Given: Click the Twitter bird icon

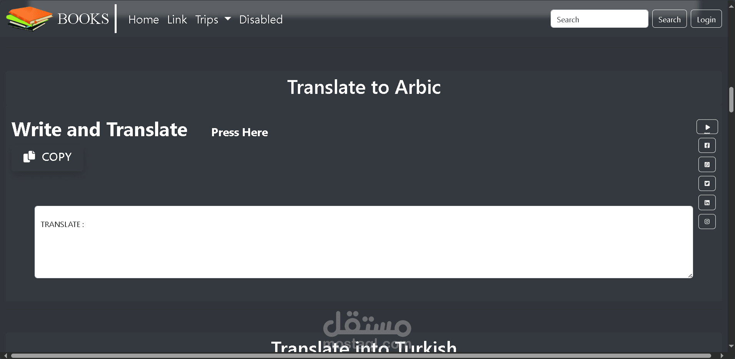Looking at the screenshot, I should coord(707,184).
